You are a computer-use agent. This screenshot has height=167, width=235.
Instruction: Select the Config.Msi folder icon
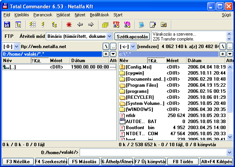[x=122, y=67]
